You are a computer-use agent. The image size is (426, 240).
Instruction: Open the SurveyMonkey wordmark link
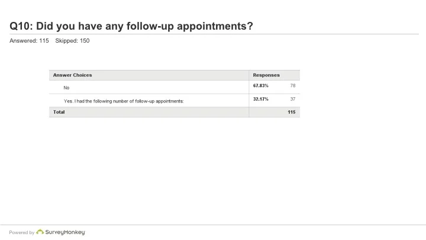tap(65, 232)
